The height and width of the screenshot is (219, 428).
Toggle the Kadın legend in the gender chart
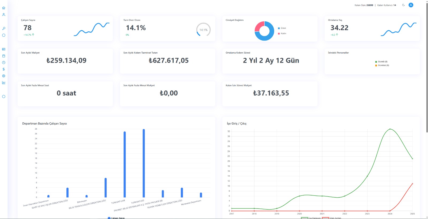283,34
